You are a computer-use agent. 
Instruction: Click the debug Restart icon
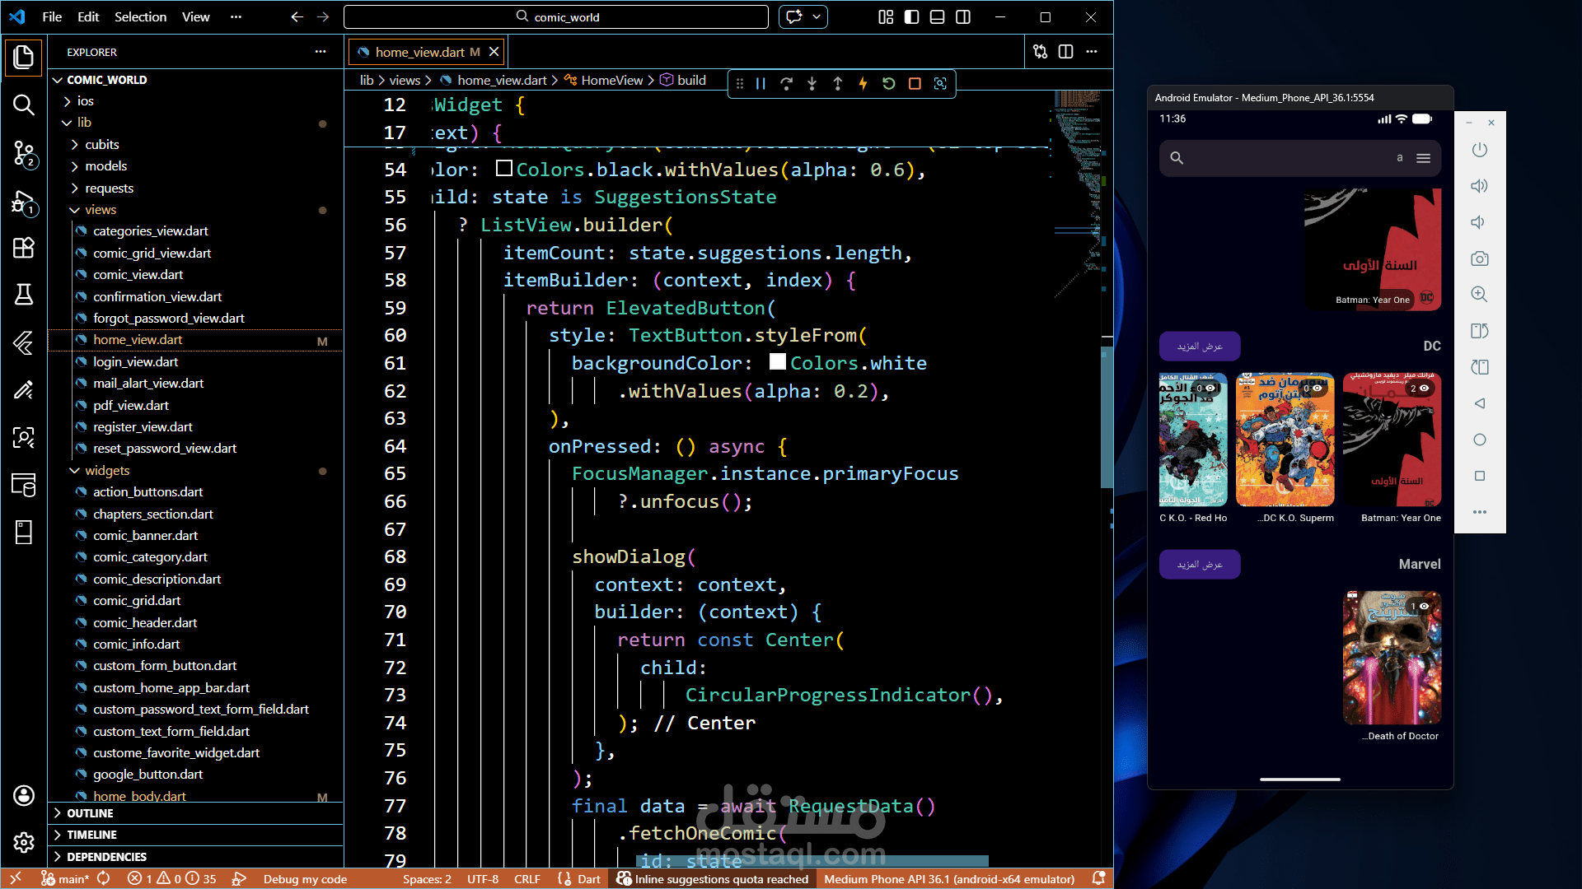888,83
